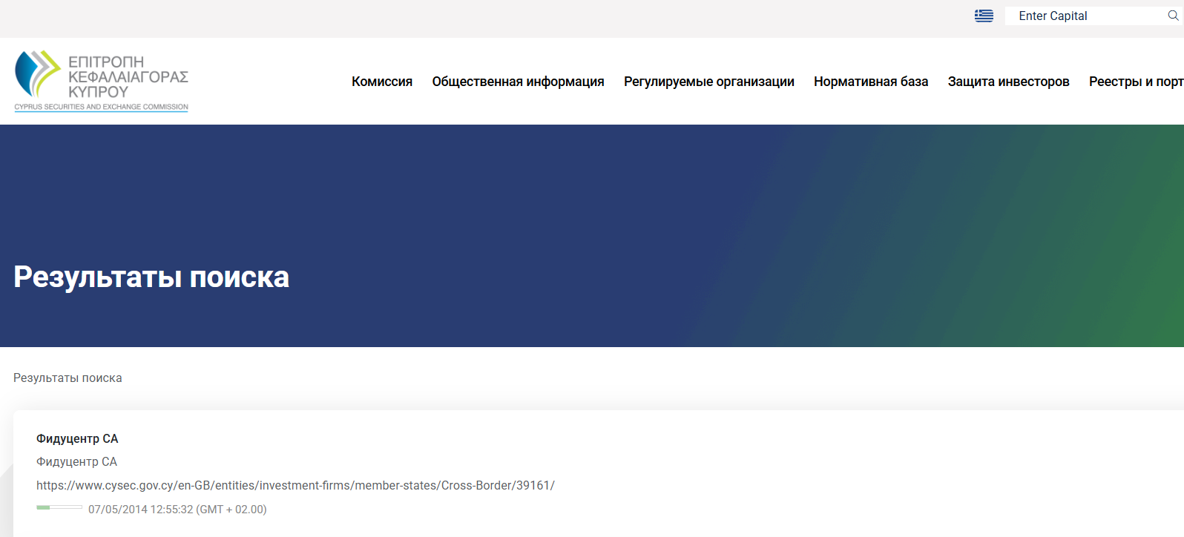
Task: Expand the Регулируемые организации menu
Action: point(708,82)
